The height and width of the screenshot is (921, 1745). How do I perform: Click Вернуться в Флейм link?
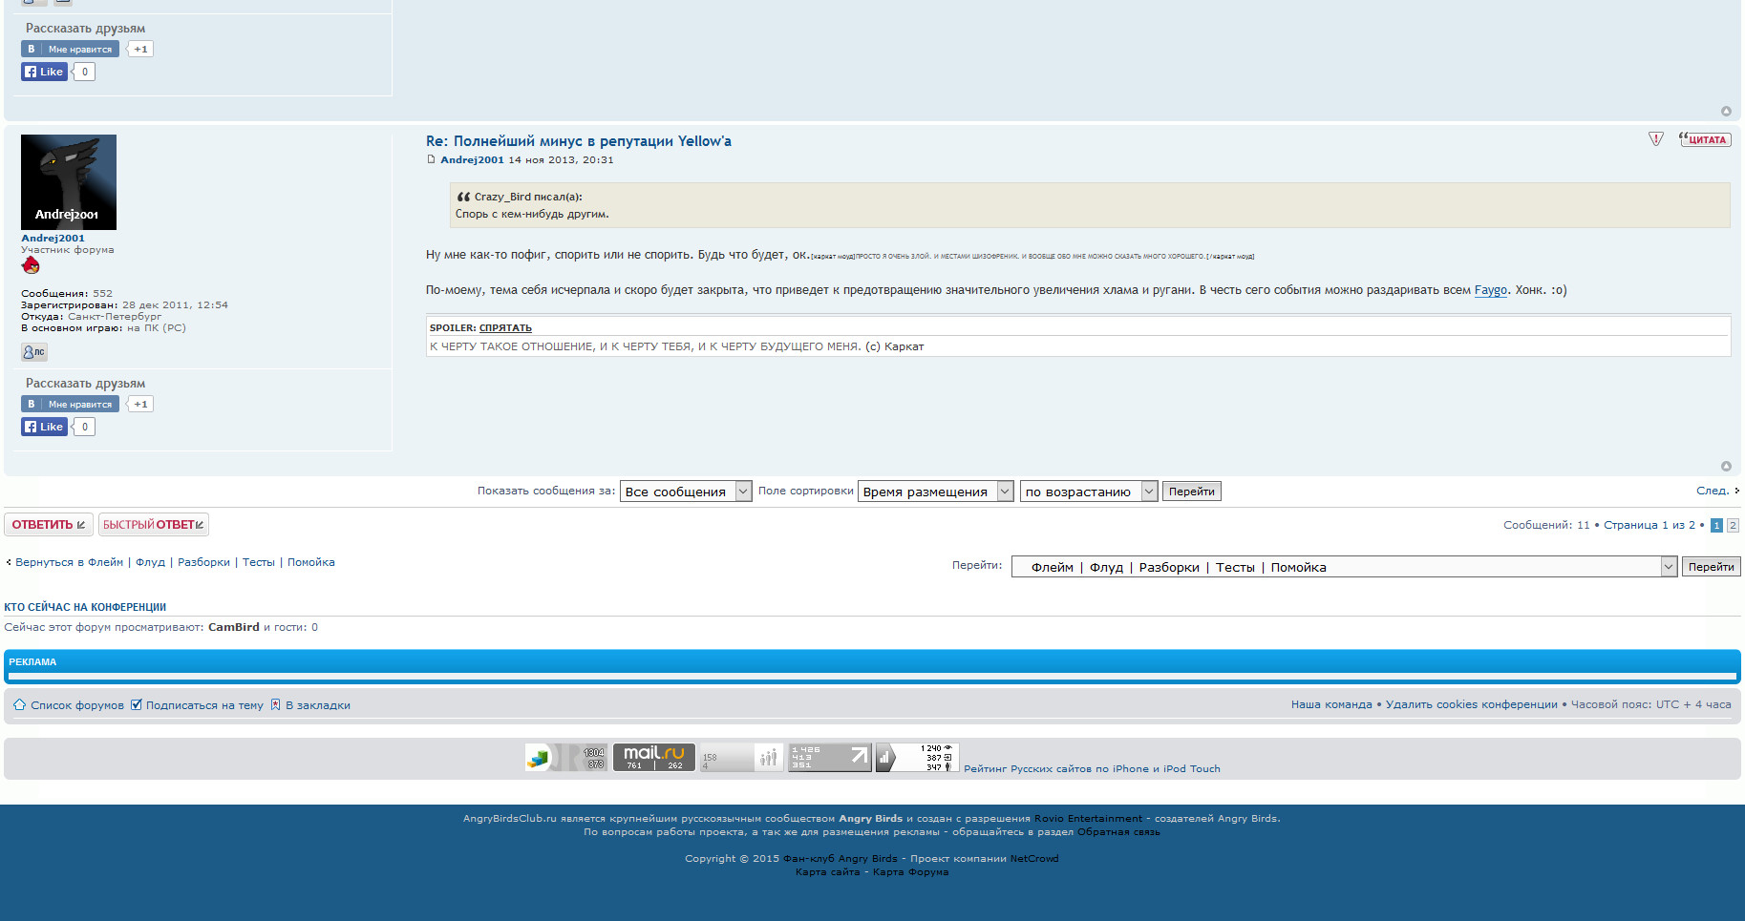tap(69, 562)
